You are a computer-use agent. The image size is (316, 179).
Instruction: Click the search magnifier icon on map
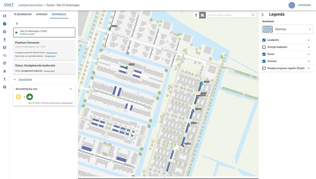253,15
